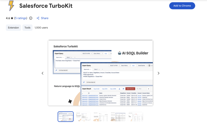Click the Salesforce TurboKit title heading
Viewport: 207px width, 123px height.
[x=46, y=6]
